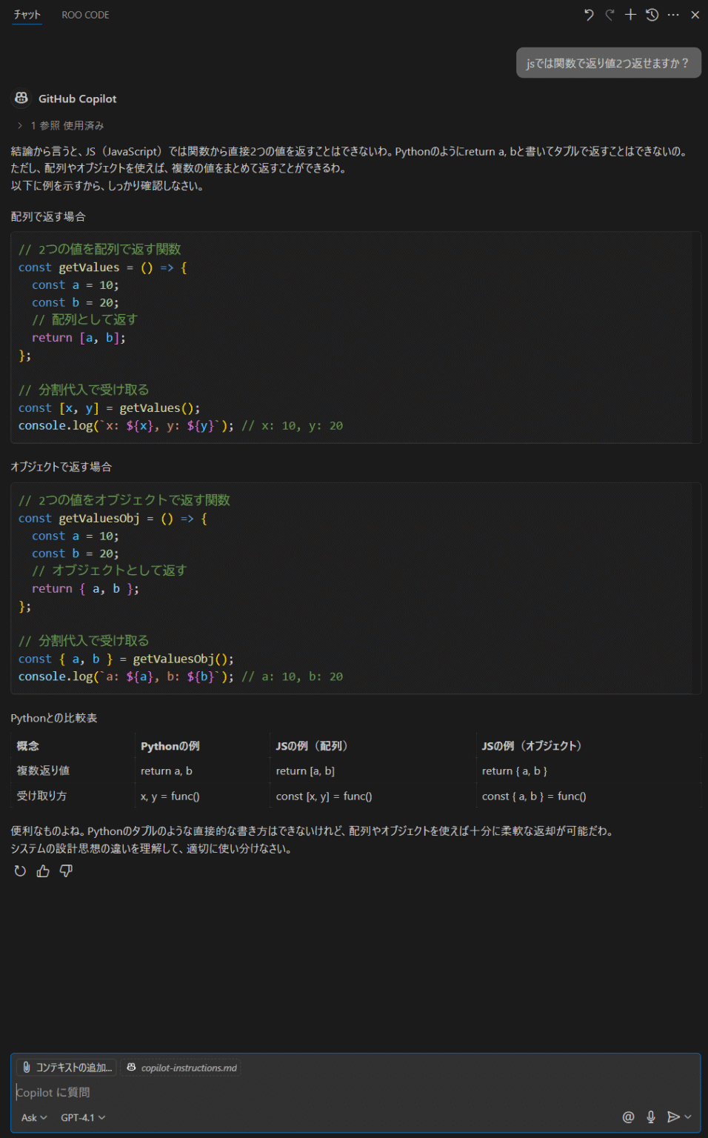Open the send options chevron

pos(687,1117)
